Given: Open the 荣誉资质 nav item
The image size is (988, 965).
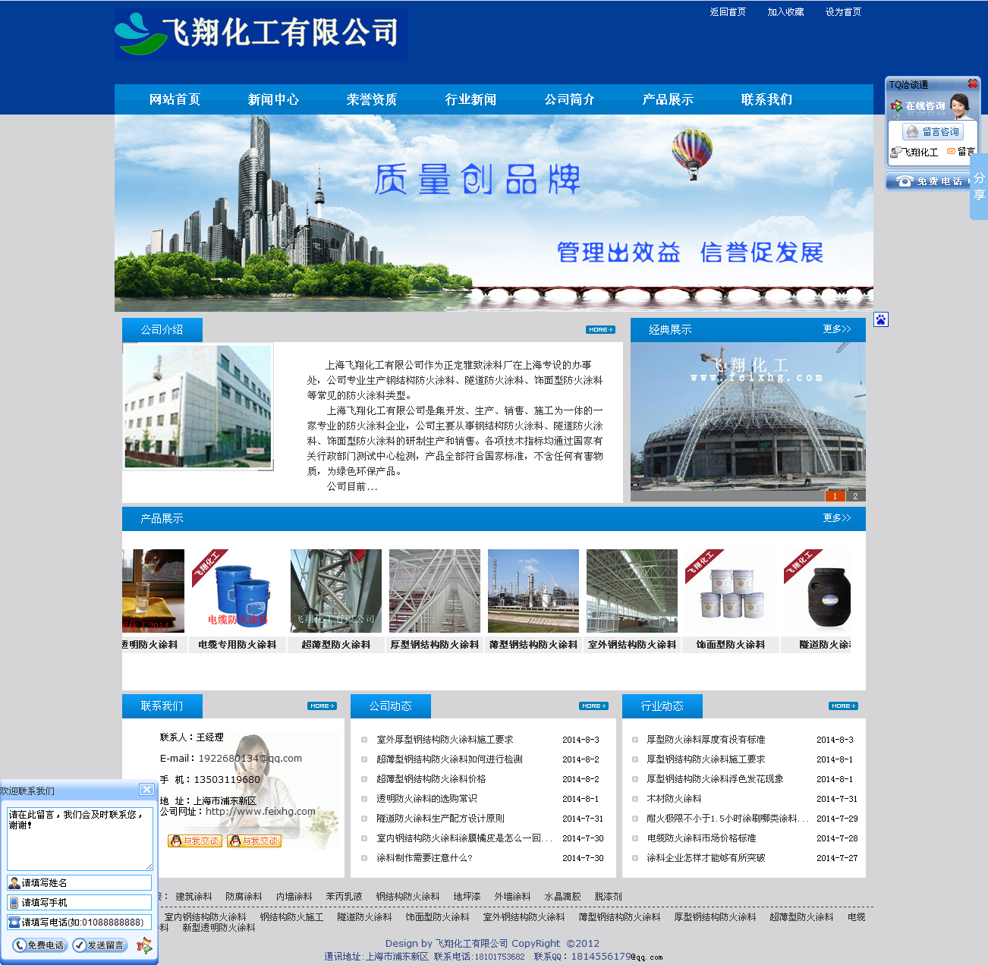Looking at the screenshot, I should [372, 99].
